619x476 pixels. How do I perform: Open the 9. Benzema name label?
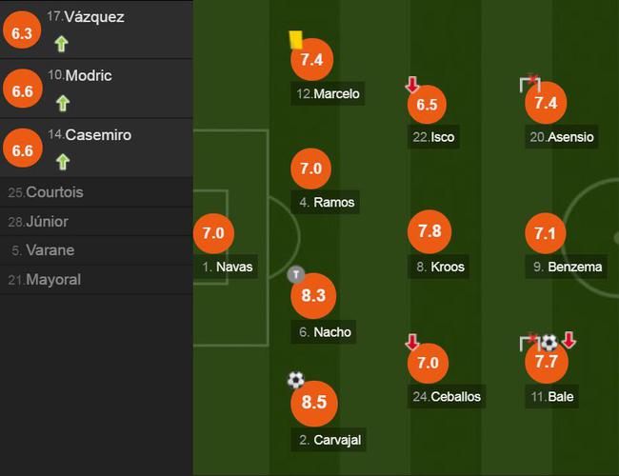coord(568,267)
